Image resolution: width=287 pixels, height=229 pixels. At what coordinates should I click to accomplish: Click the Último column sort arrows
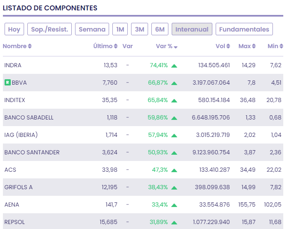point(116,46)
